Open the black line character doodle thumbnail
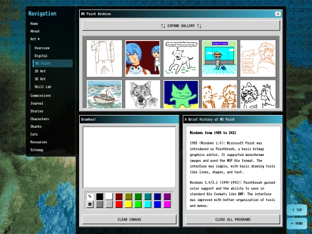312x234 pixels. click(x=258, y=94)
